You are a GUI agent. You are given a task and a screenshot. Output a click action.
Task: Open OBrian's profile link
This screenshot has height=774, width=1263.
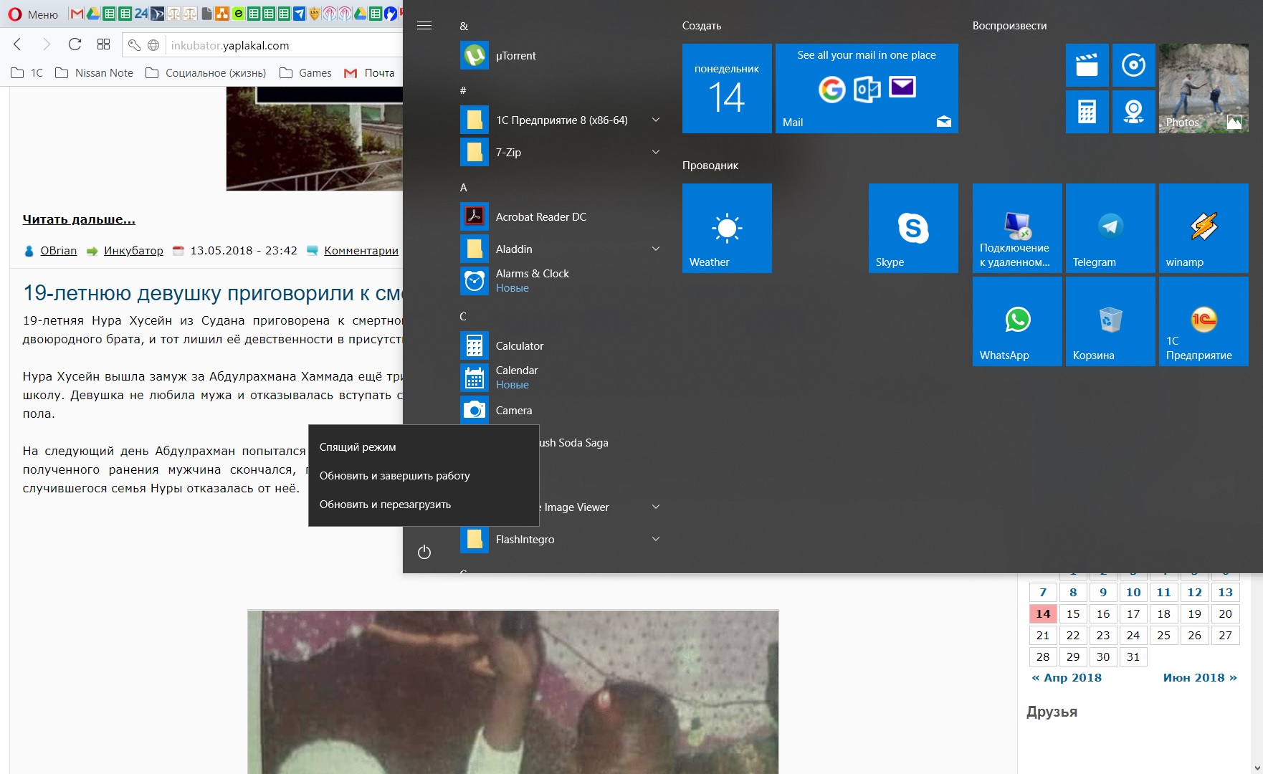(58, 251)
